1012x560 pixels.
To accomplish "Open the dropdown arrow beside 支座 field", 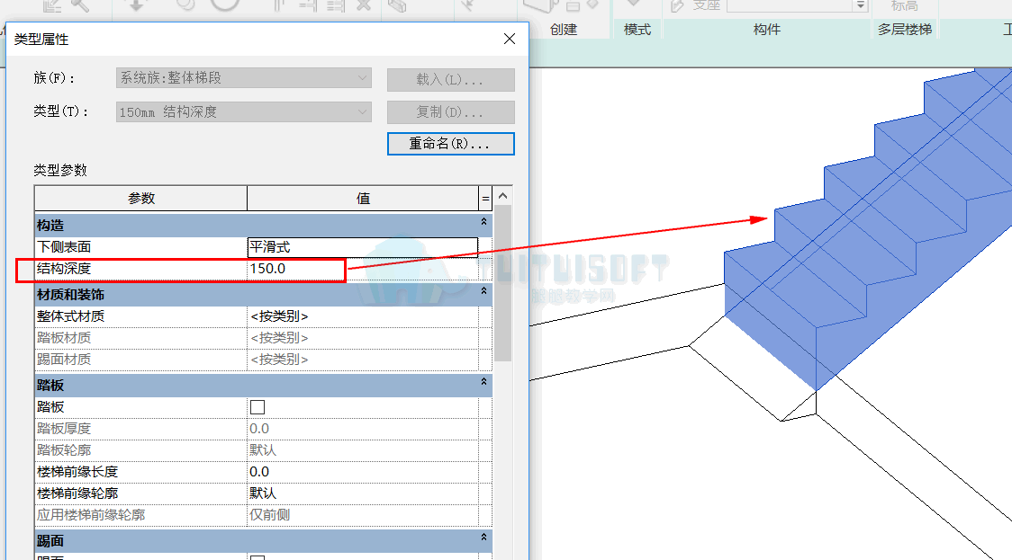I will pyautogui.click(x=861, y=5).
